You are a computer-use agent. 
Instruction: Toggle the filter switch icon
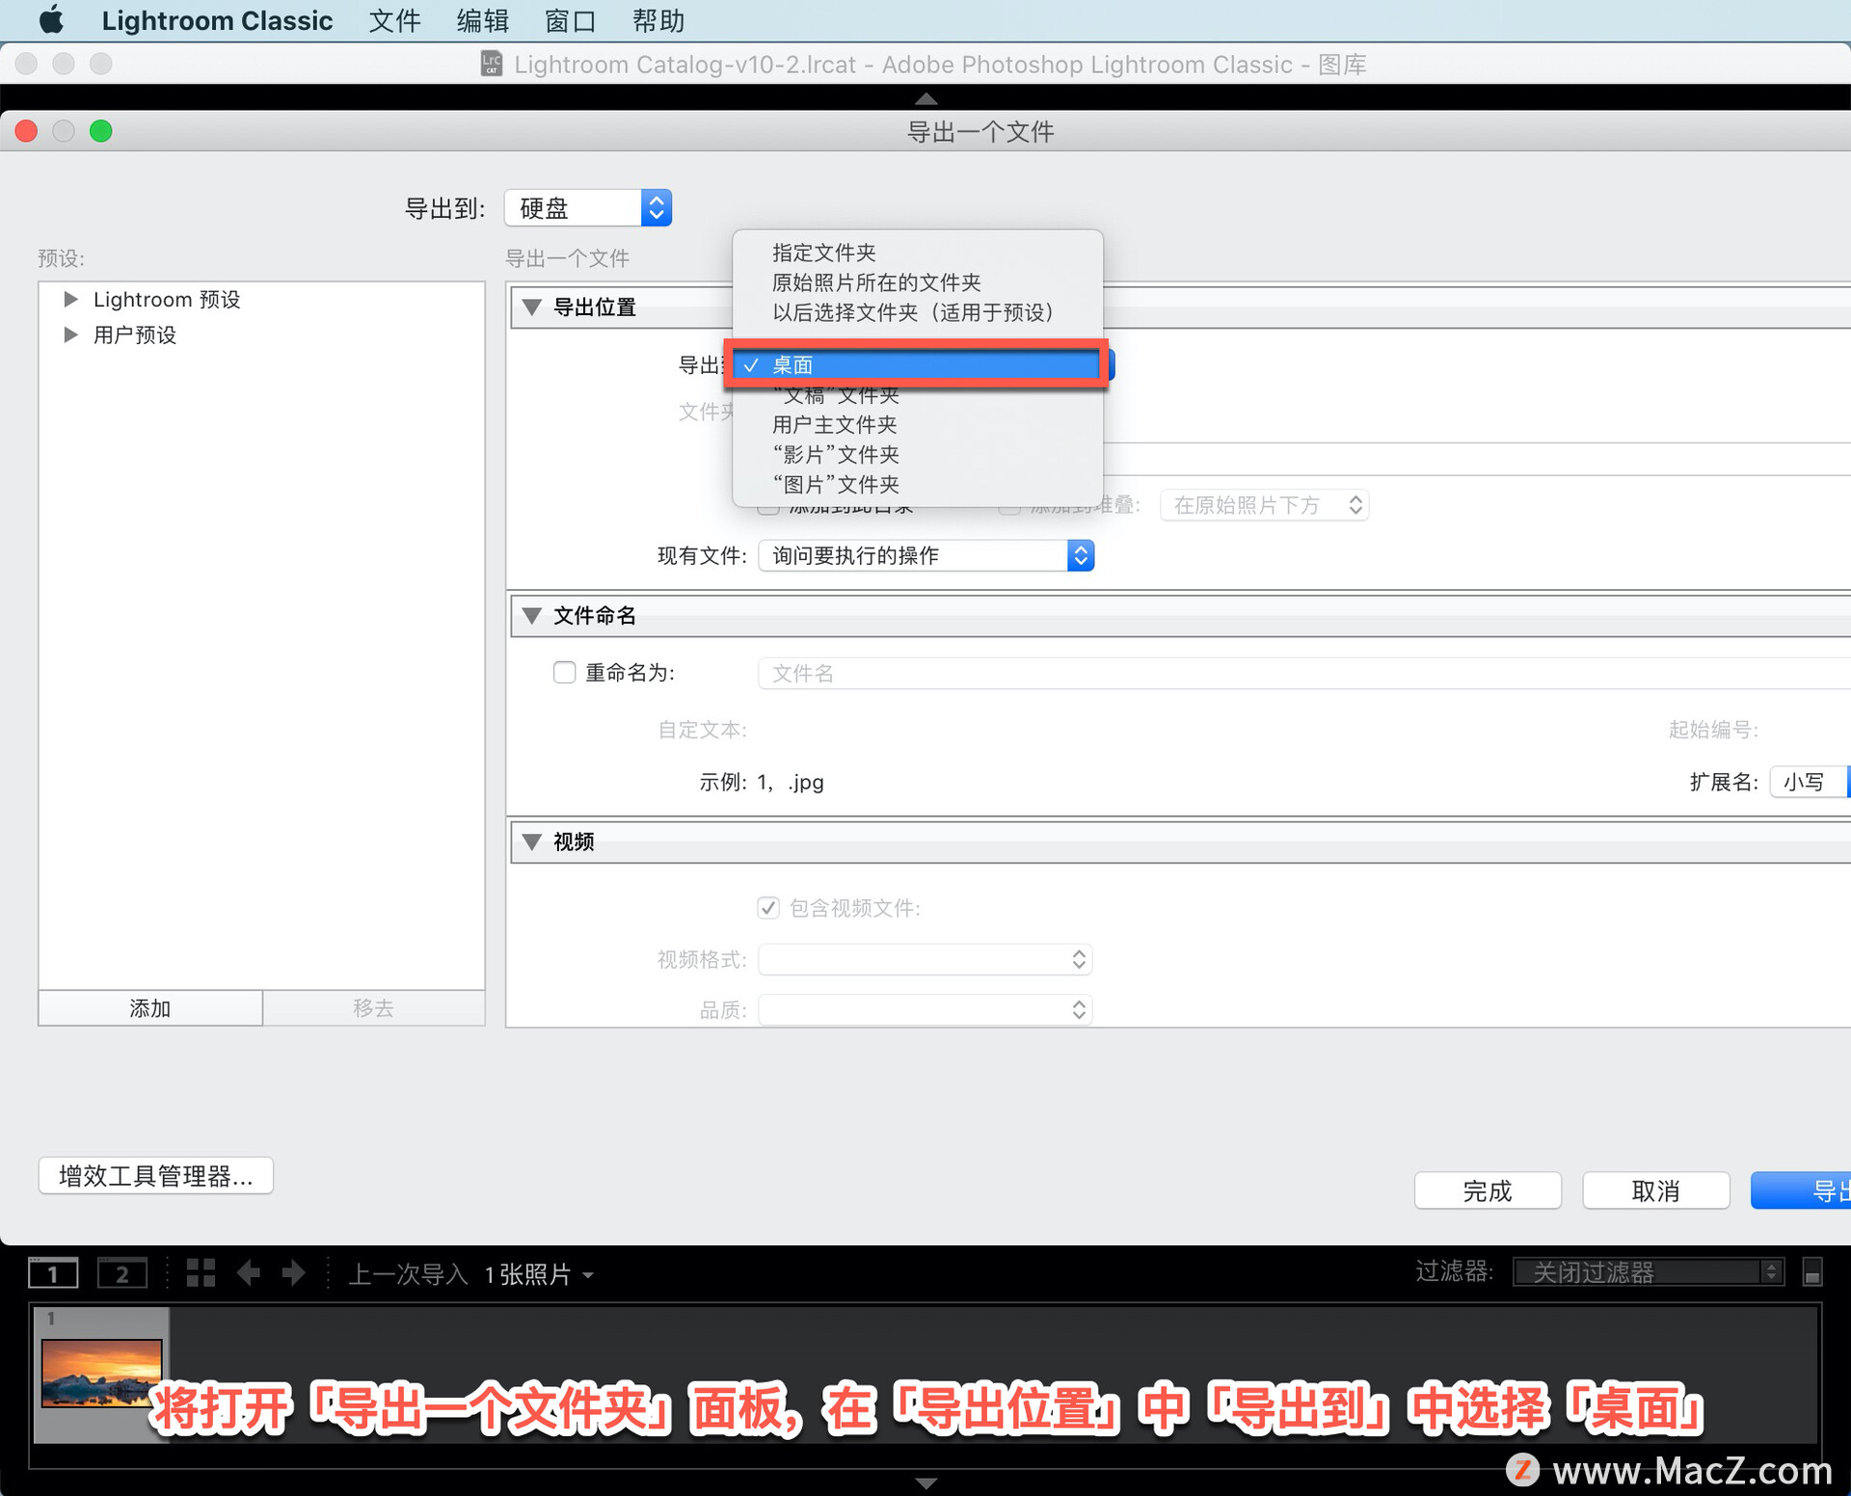click(x=1812, y=1272)
